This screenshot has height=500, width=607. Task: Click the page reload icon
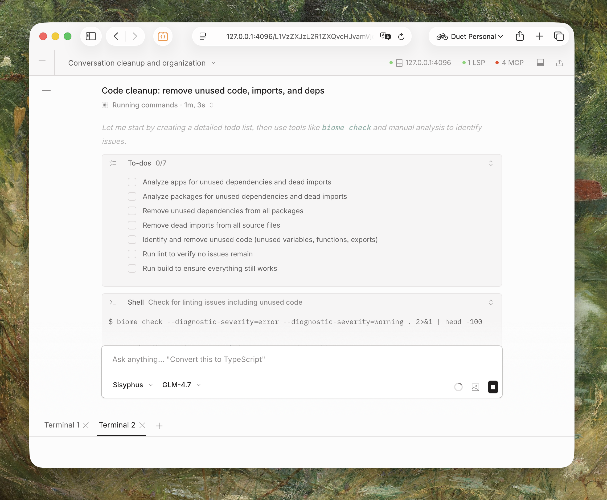[401, 37]
